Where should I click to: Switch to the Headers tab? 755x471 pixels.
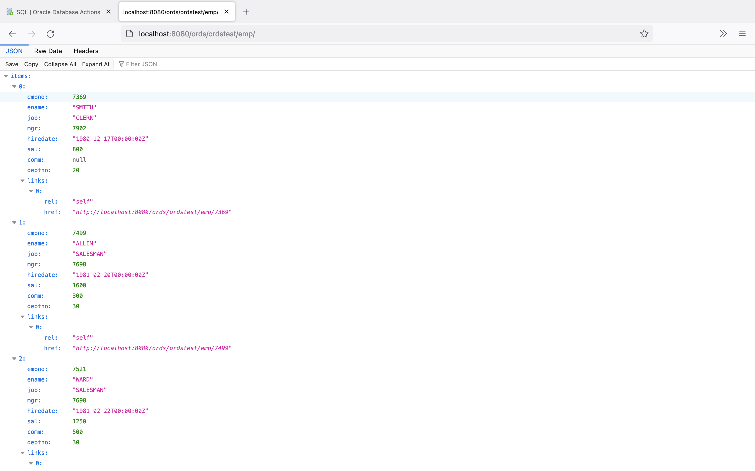click(x=86, y=51)
